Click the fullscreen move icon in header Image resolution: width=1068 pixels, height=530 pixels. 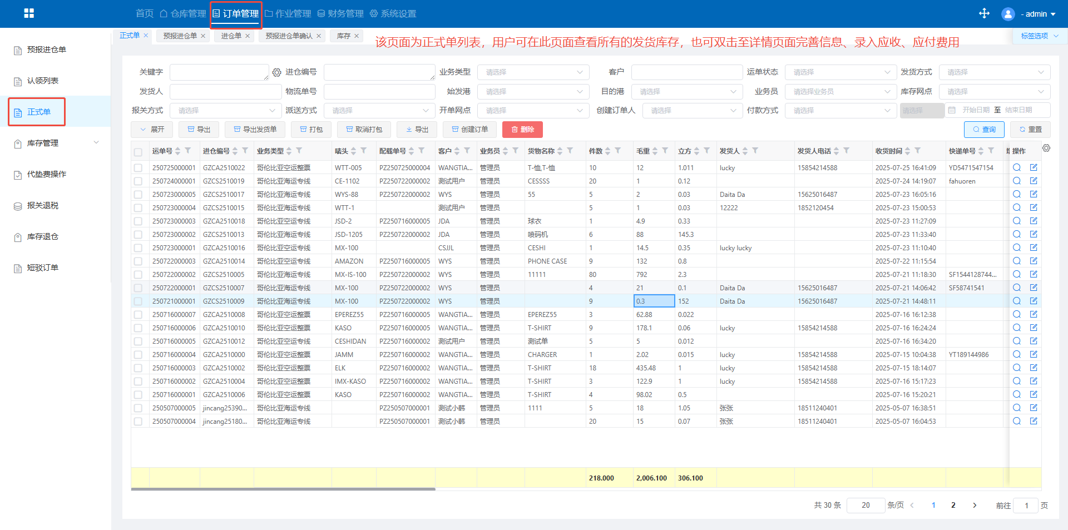[984, 13]
